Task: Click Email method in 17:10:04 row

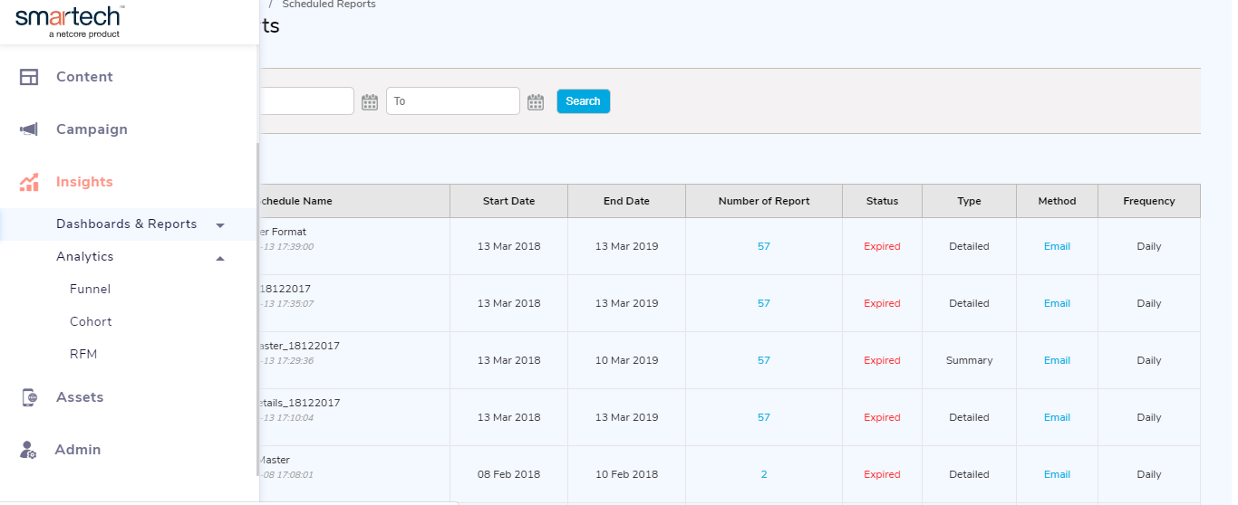Action: [x=1057, y=417]
